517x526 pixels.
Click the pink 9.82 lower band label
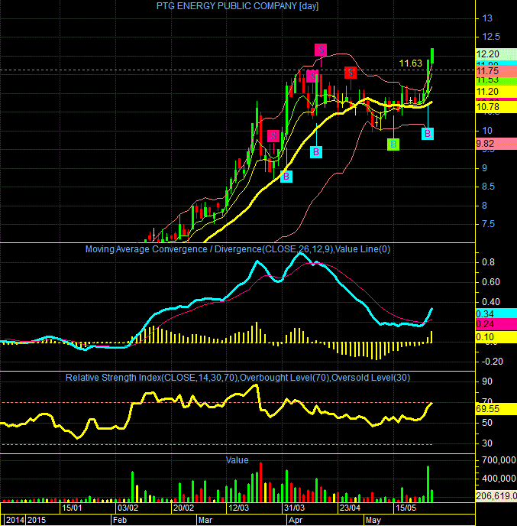(x=496, y=144)
